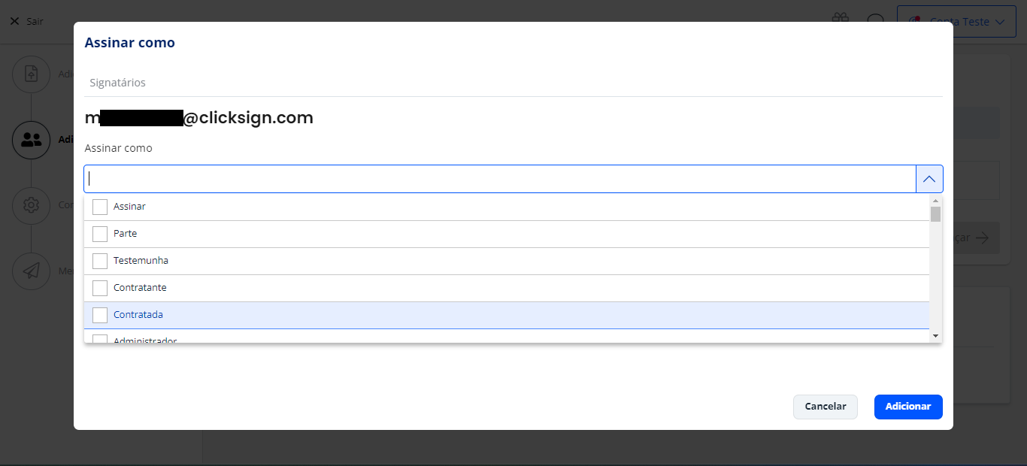Tick the Testemunha checkbox
The width and height of the screenshot is (1027, 466).
click(x=100, y=261)
